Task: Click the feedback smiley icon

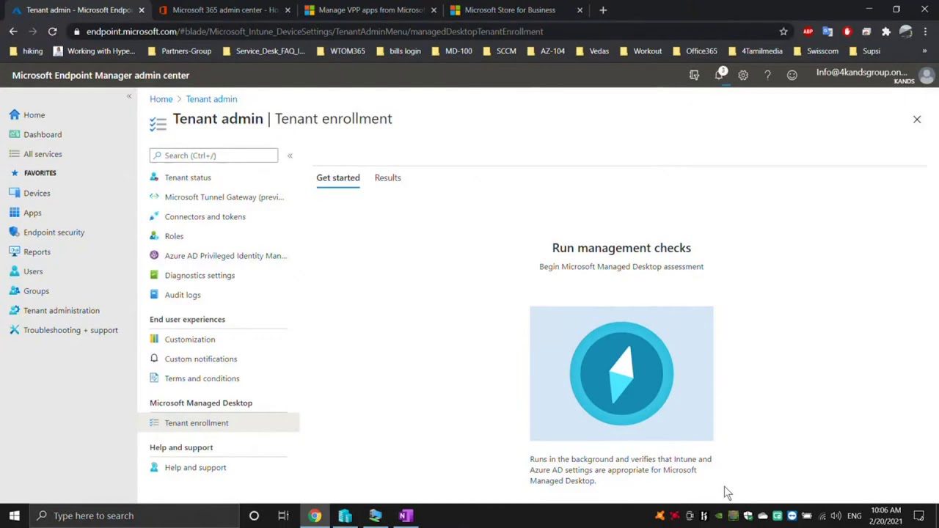Action: pyautogui.click(x=792, y=75)
